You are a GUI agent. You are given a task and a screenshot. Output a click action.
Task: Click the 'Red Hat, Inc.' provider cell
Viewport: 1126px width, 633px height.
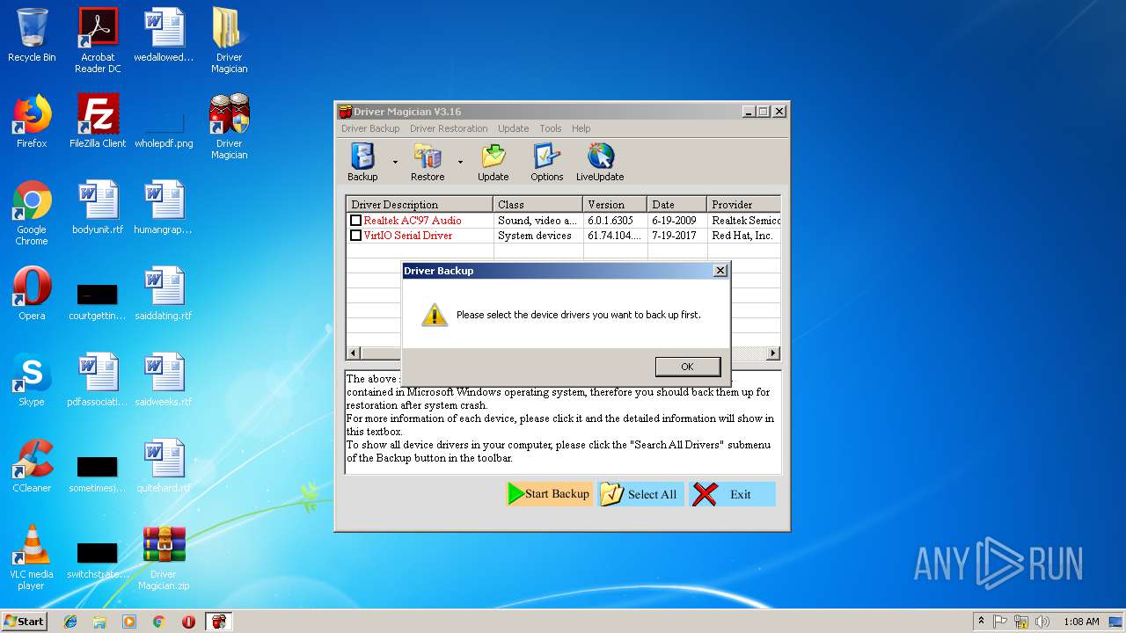click(x=743, y=236)
